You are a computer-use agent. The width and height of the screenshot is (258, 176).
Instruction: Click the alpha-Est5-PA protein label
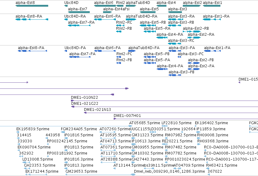(157, 60)
